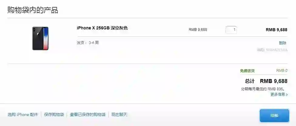Viewport: 296px width, 126px height.
Task: Remove the item using the 删除 link
Action: coord(283,43)
